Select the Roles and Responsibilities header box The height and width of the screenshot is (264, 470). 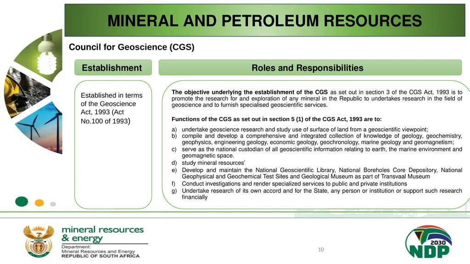click(310, 67)
